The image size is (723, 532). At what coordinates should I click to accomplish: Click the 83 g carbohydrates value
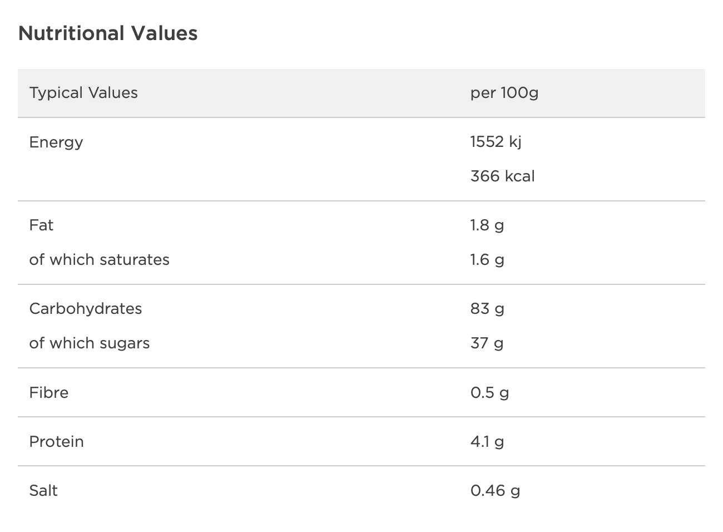tap(487, 309)
